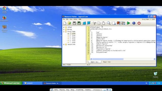Image resolution: width=162 pixels, height=91 pixels.
Task: Click the blue Import resource arrow icon
Action: pyautogui.click(x=84, y=23)
